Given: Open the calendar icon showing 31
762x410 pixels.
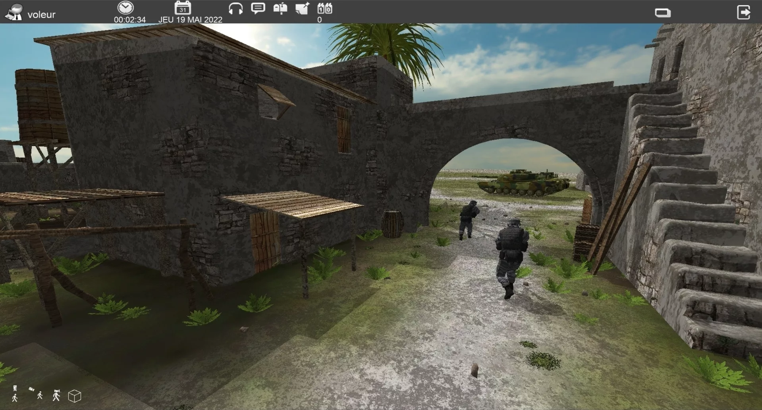Looking at the screenshot, I should coord(183,8).
